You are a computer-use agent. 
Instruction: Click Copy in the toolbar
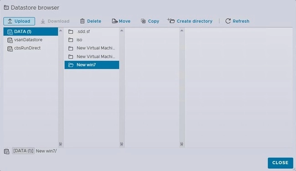point(150,21)
